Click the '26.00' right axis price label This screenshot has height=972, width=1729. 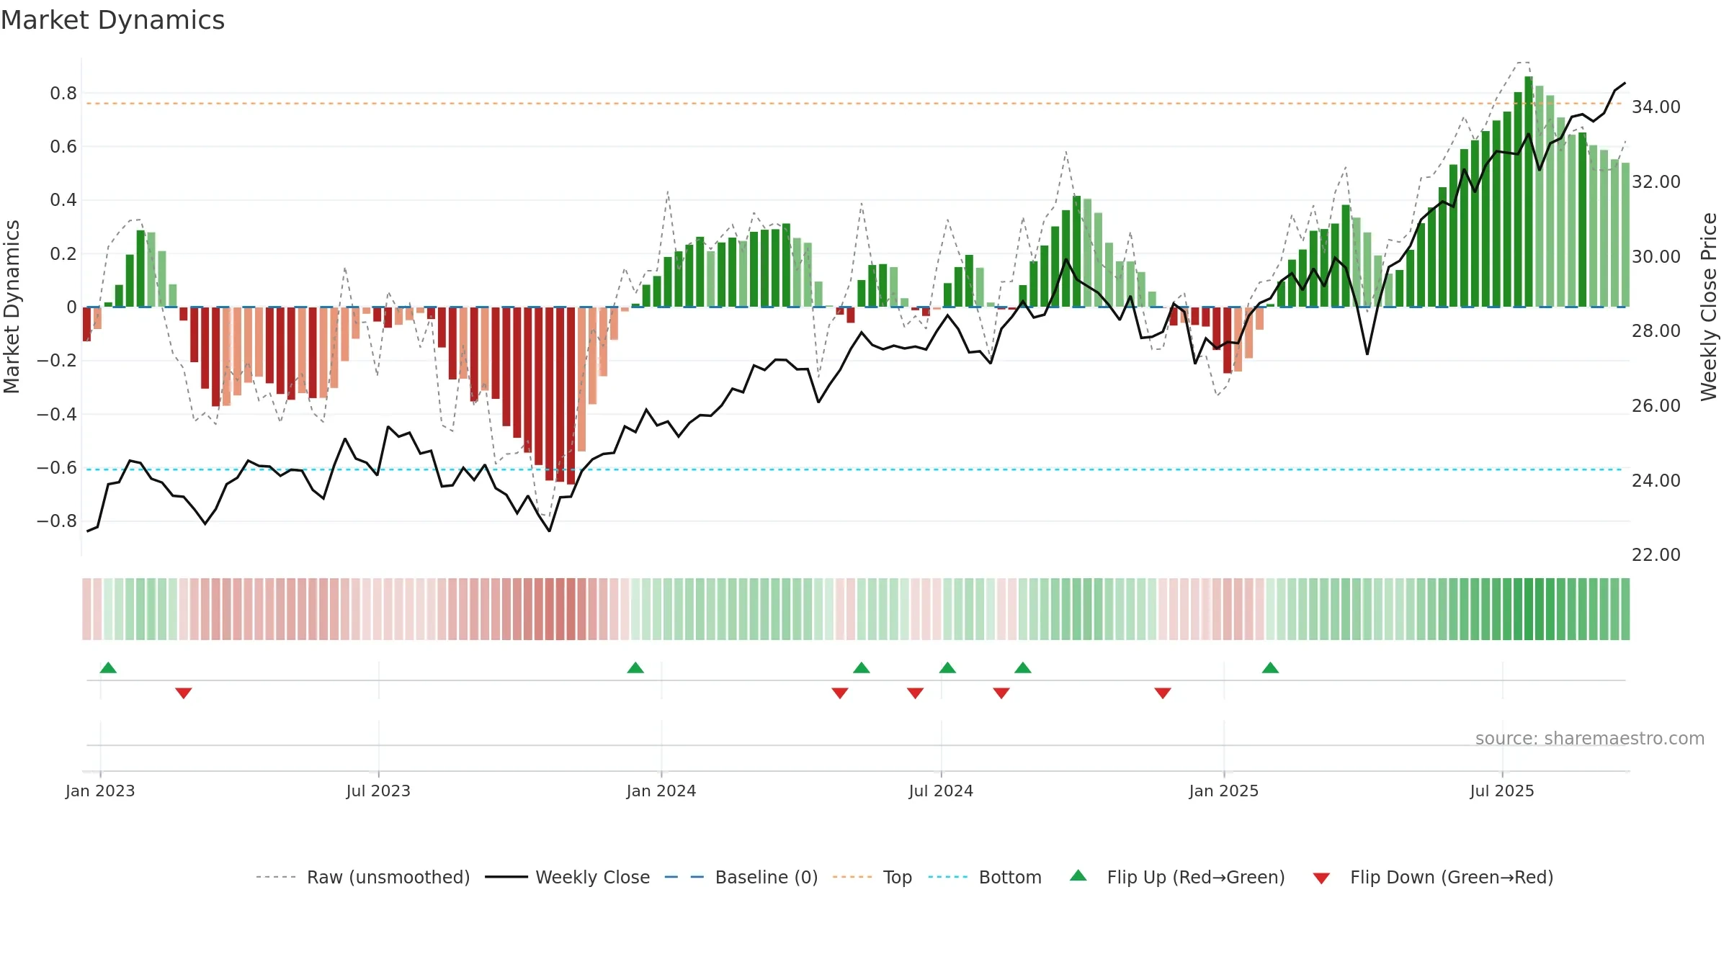click(1656, 405)
